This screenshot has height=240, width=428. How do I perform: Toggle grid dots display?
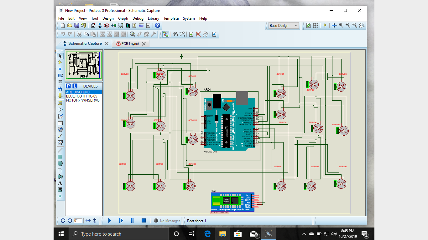[315, 25]
